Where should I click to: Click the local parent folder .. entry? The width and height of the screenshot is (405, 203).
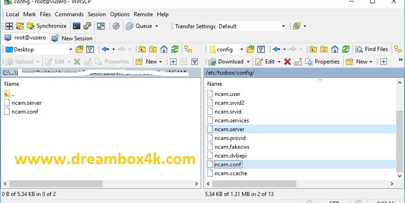coord(9,94)
